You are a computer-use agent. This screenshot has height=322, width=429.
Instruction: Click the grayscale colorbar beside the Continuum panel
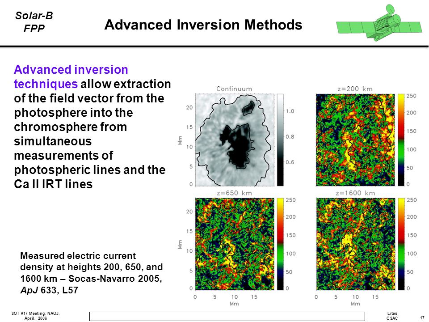click(x=281, y=140)
